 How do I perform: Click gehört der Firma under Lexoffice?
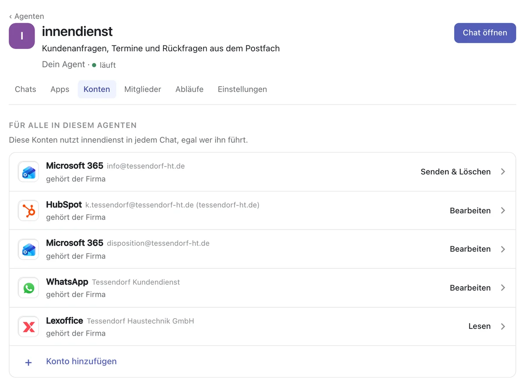(76, 333)
